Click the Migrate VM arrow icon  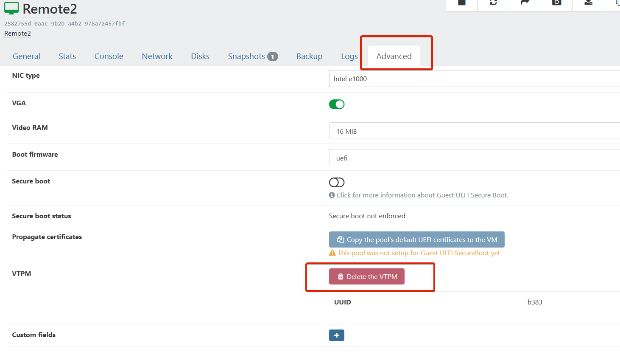(x=525, y=3)
